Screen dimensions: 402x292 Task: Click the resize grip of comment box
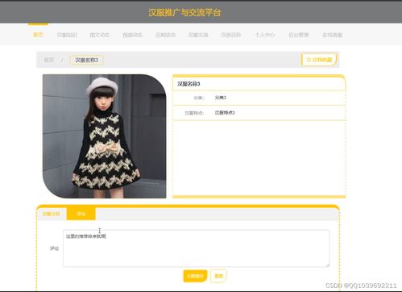[327, 265]
